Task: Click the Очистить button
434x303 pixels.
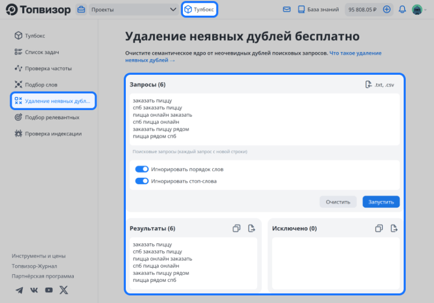Action: (338, 202)
